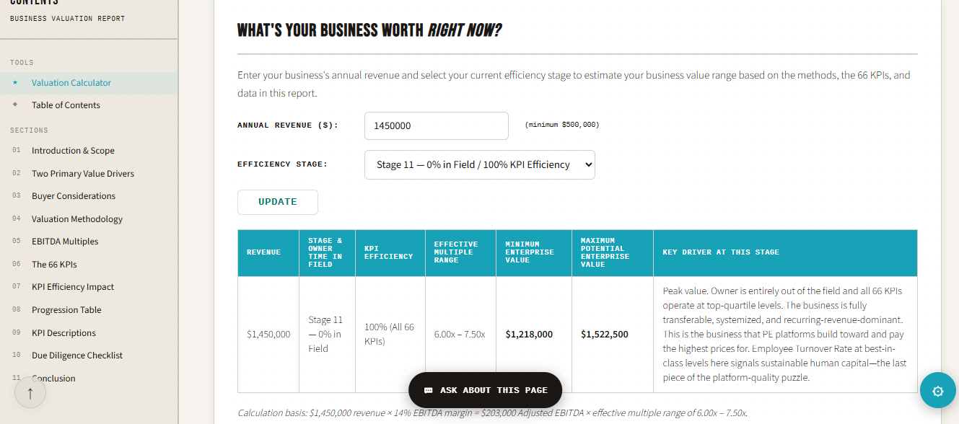
Task: Click the diamond icon beside Table of Contents
Action: (15, 105)
